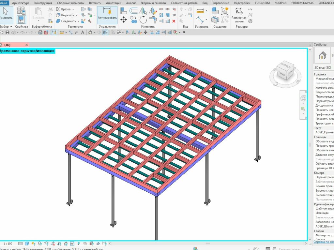334x250 pixels.
Task: Open the Соединить dropdown arrow
Action: click(79, 21)
